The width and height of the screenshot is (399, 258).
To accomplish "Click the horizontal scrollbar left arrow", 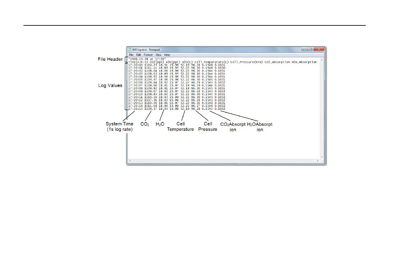I will pyautogui.click(x=130, y=161).
